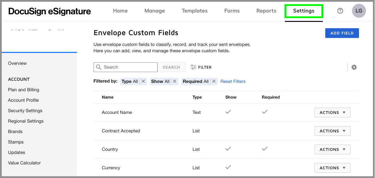Switch to the Templates tab
The width and height of the screenshot is (375, 178).
(194, 11)
